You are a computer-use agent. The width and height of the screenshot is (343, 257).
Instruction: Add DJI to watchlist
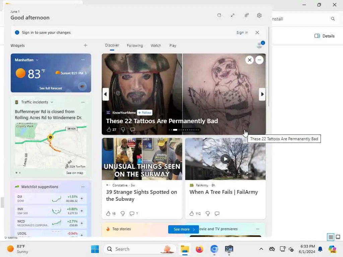coord(82,198)
